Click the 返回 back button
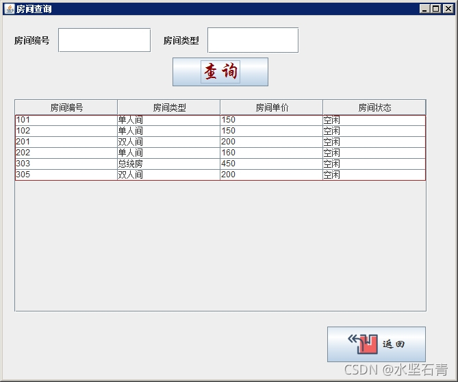Image resolution: width=458 pixels, height=382 pixels. pyautogui.click(x=377, y=344)
